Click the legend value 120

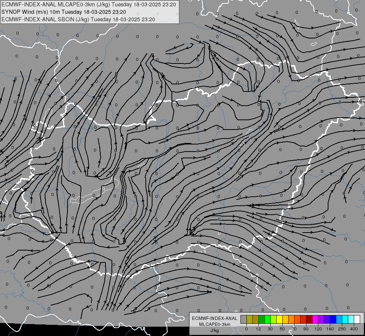click(x=318, y=329)
